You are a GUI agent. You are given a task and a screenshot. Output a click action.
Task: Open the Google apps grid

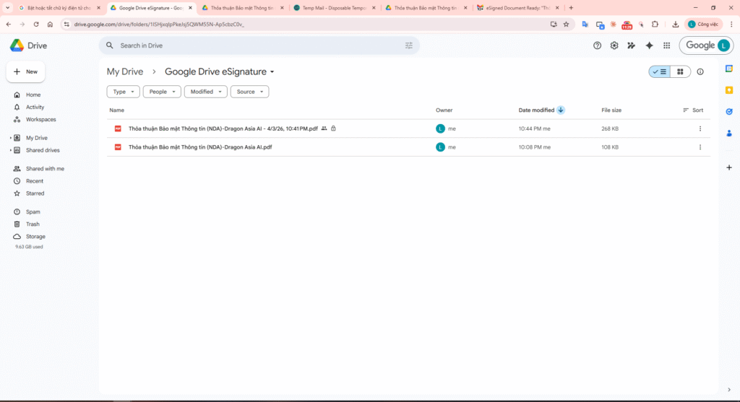pyautogui.click(x=666, y=45)
